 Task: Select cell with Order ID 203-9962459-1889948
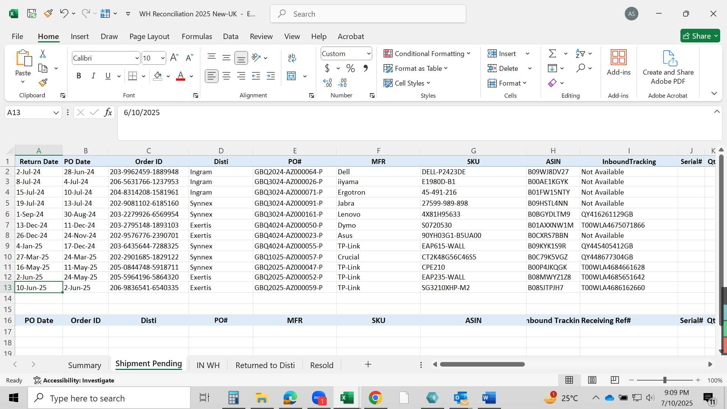click(148, 172)
